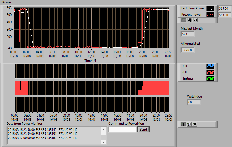
Task: Click the Last Hour Power 565,00 value box
Action: (x=225, y=9)
